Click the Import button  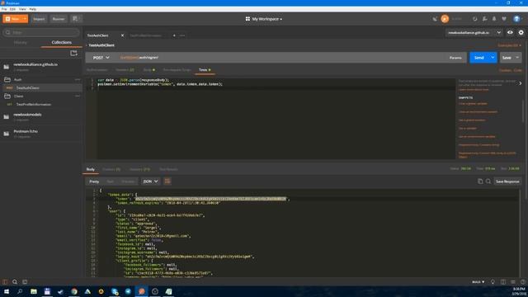[x=39, y=19]
